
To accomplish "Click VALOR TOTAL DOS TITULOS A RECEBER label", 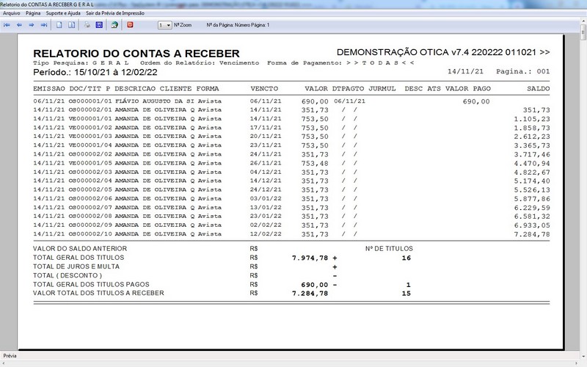I will pyautogui.click(x=98, y=293).
